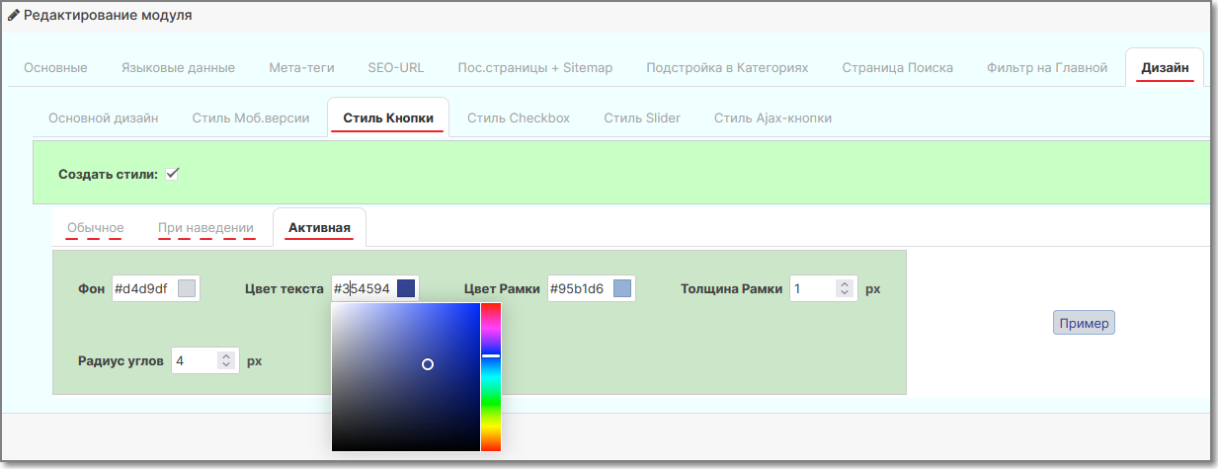Image resolution: width=1218 pixels, height=469 pixels.
Task: Go to the Стиль Slider sub-tab
Action: tap(642, 117)
